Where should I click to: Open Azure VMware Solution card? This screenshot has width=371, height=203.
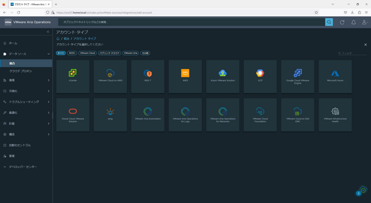coord(223,76)
